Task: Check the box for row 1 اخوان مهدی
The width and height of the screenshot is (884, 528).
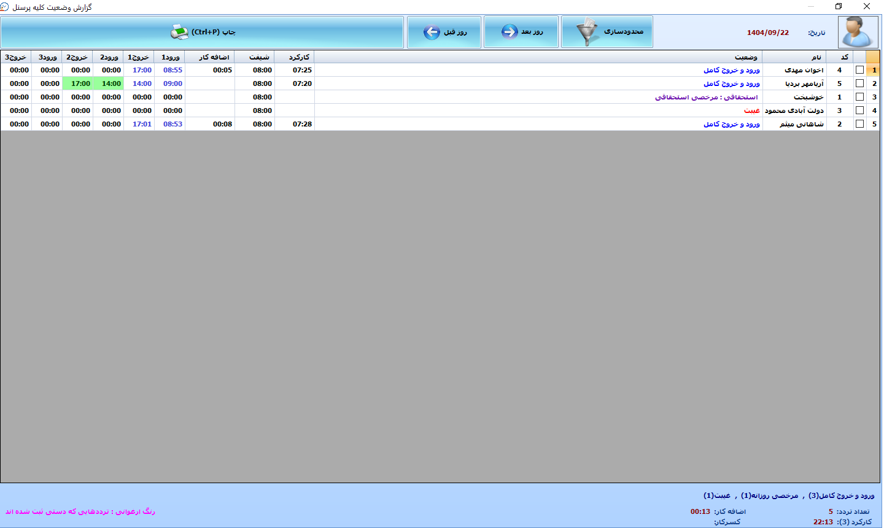Action: click(x=859, y=70)
